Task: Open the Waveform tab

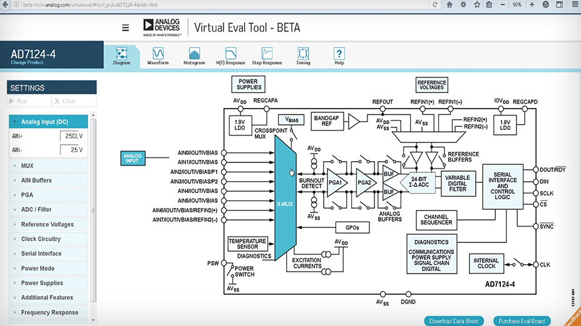Action: (x=158, y=56)
